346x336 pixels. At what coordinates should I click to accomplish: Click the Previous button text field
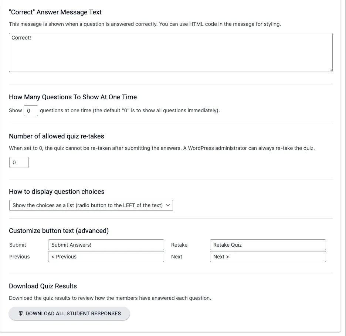[x=106, y=256]
